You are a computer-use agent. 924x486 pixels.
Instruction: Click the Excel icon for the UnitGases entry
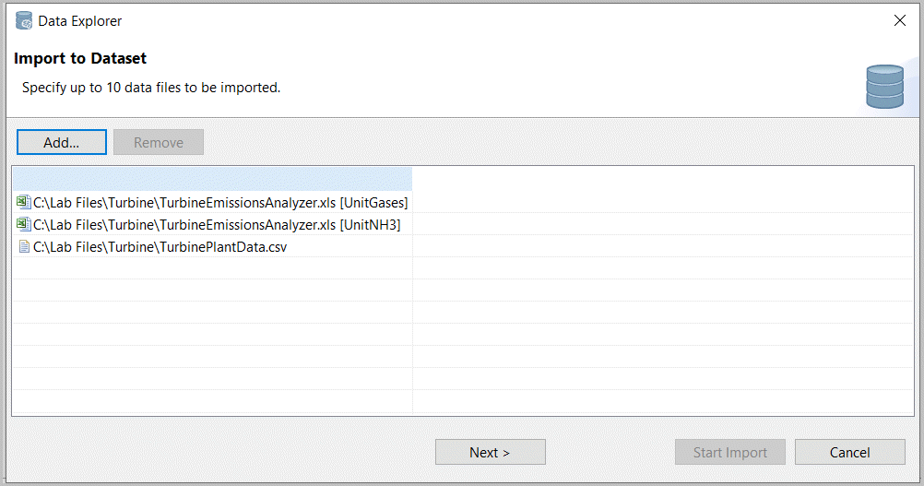tap(23, 202)
